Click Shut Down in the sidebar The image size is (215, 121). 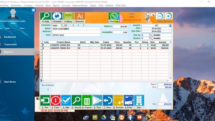(x=10, y=82)
